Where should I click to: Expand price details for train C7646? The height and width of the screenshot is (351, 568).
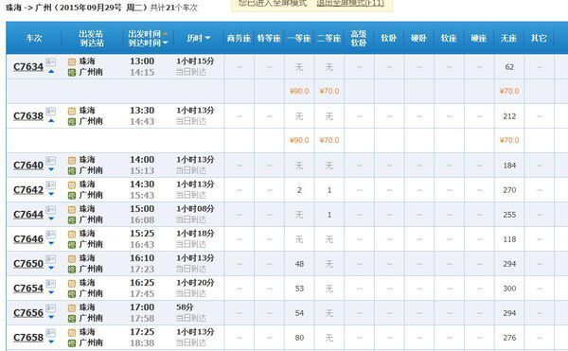(51, 243)
